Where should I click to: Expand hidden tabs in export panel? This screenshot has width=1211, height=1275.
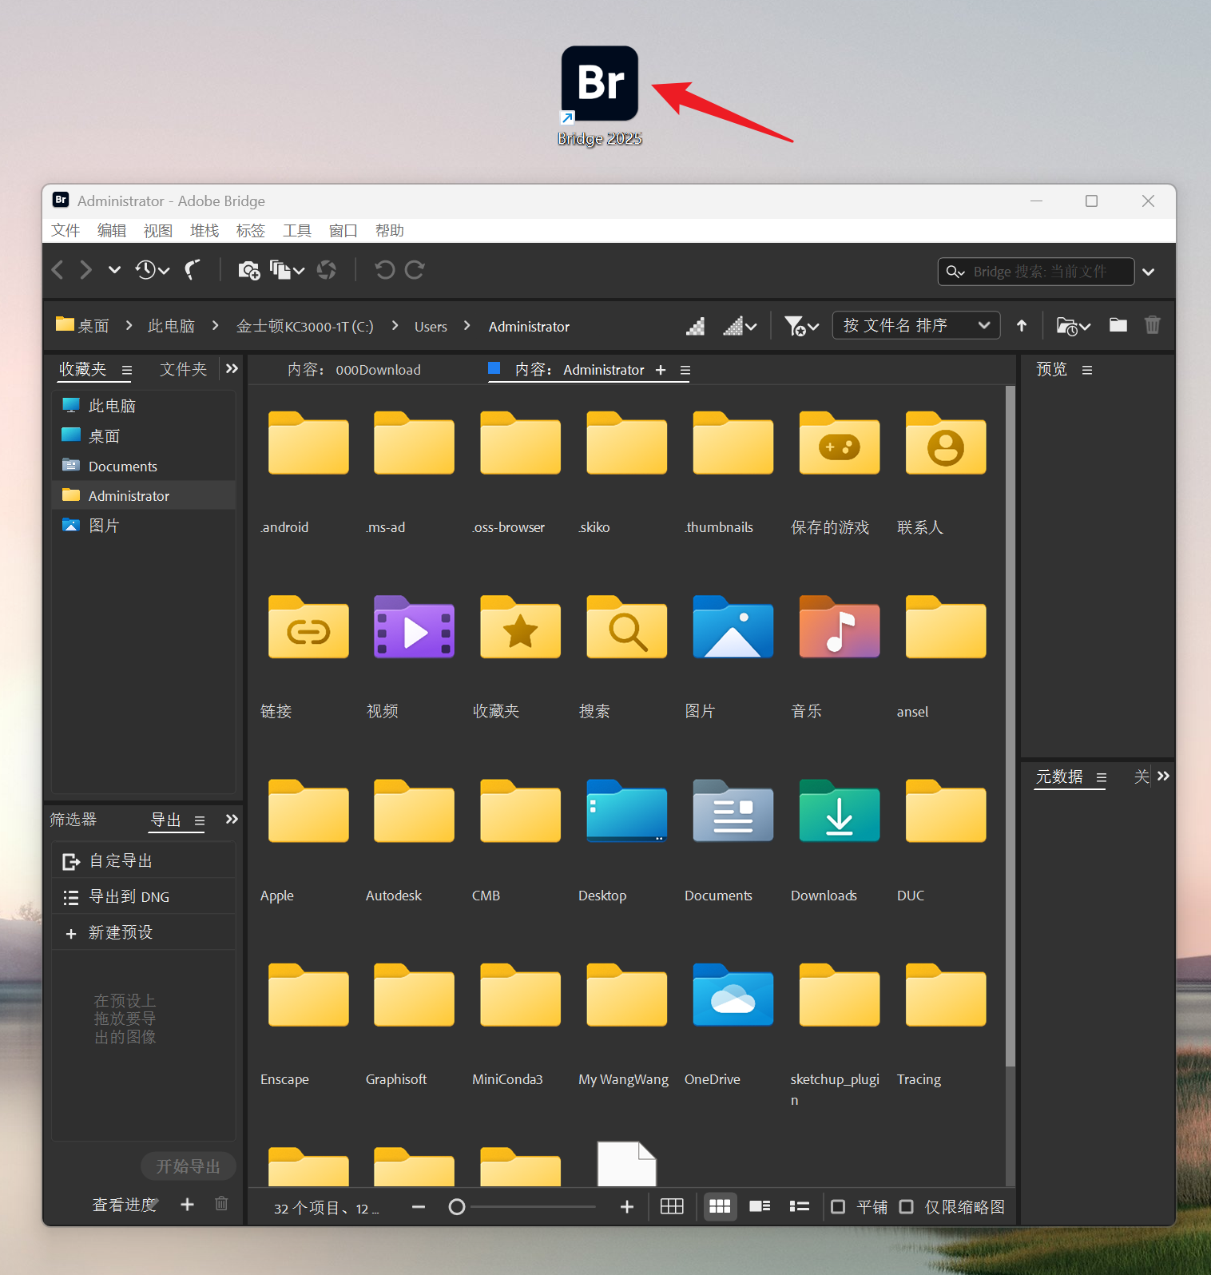coord(232,820)
